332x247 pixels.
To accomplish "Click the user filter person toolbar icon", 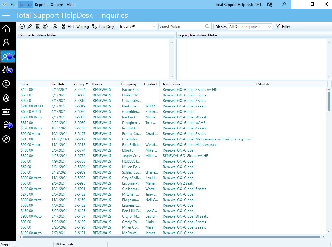I will [x=55, y=26].
